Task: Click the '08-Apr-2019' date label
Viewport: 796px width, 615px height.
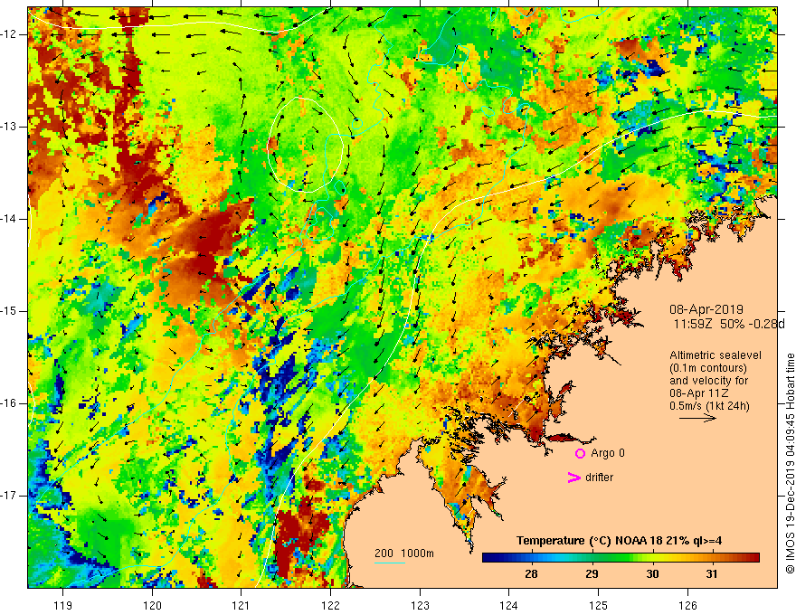Action: point(706,309)
